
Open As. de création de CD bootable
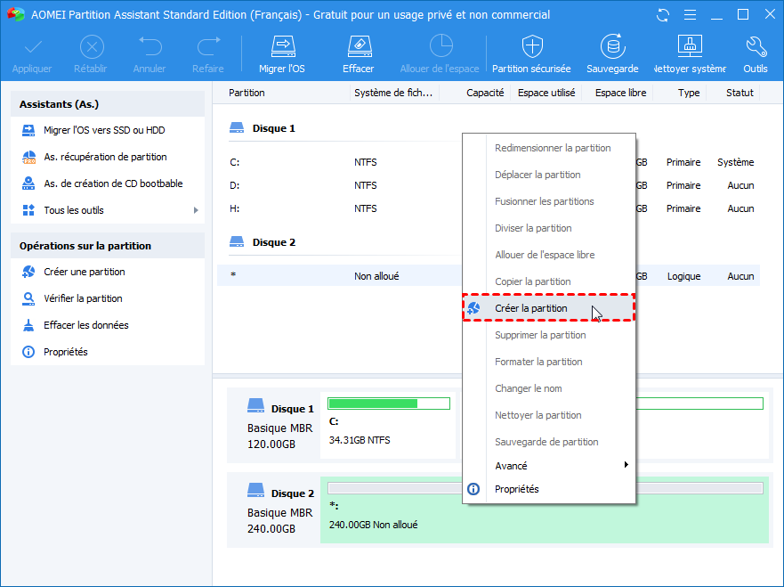pyautogui.click(x=113, y=183)
